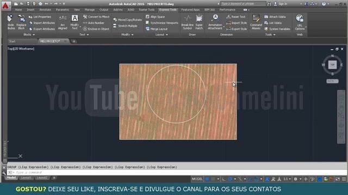Expand the Blocks panel dropdown
The height and width of the screenshot is (195, 348).
coord(29,35)
